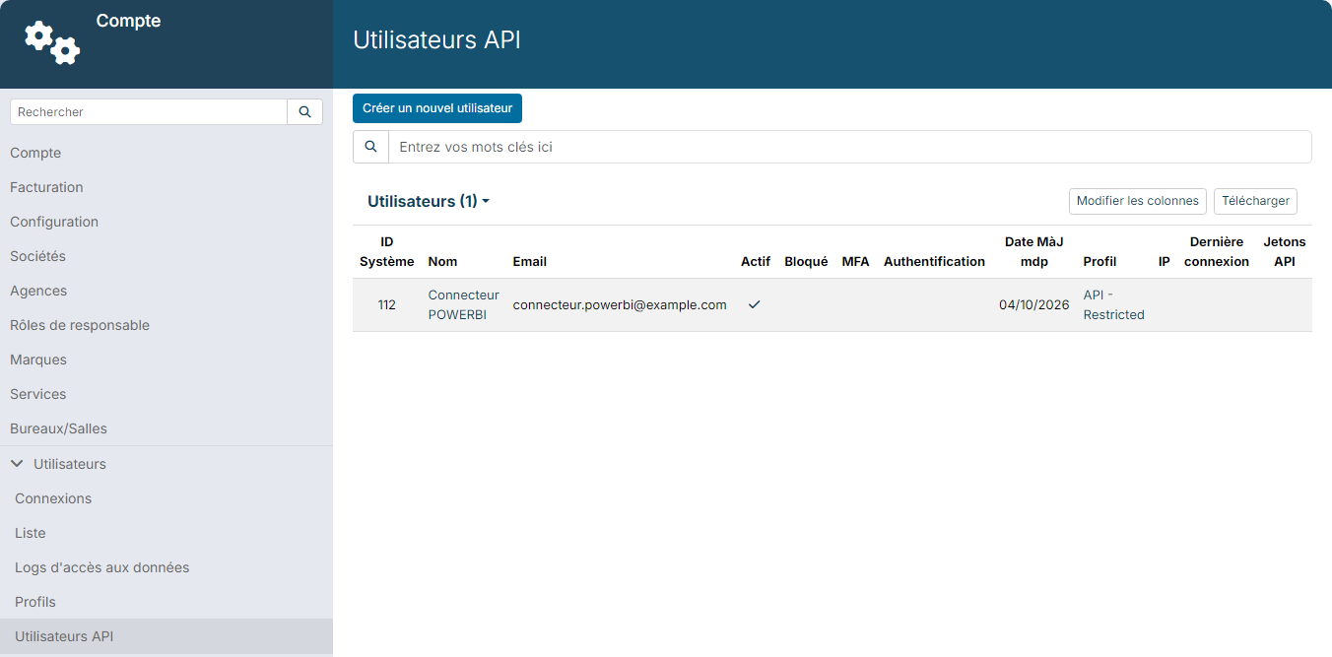Open Compte in the sidebar
The image size is (1332, 657).
[x=35, y=153]
